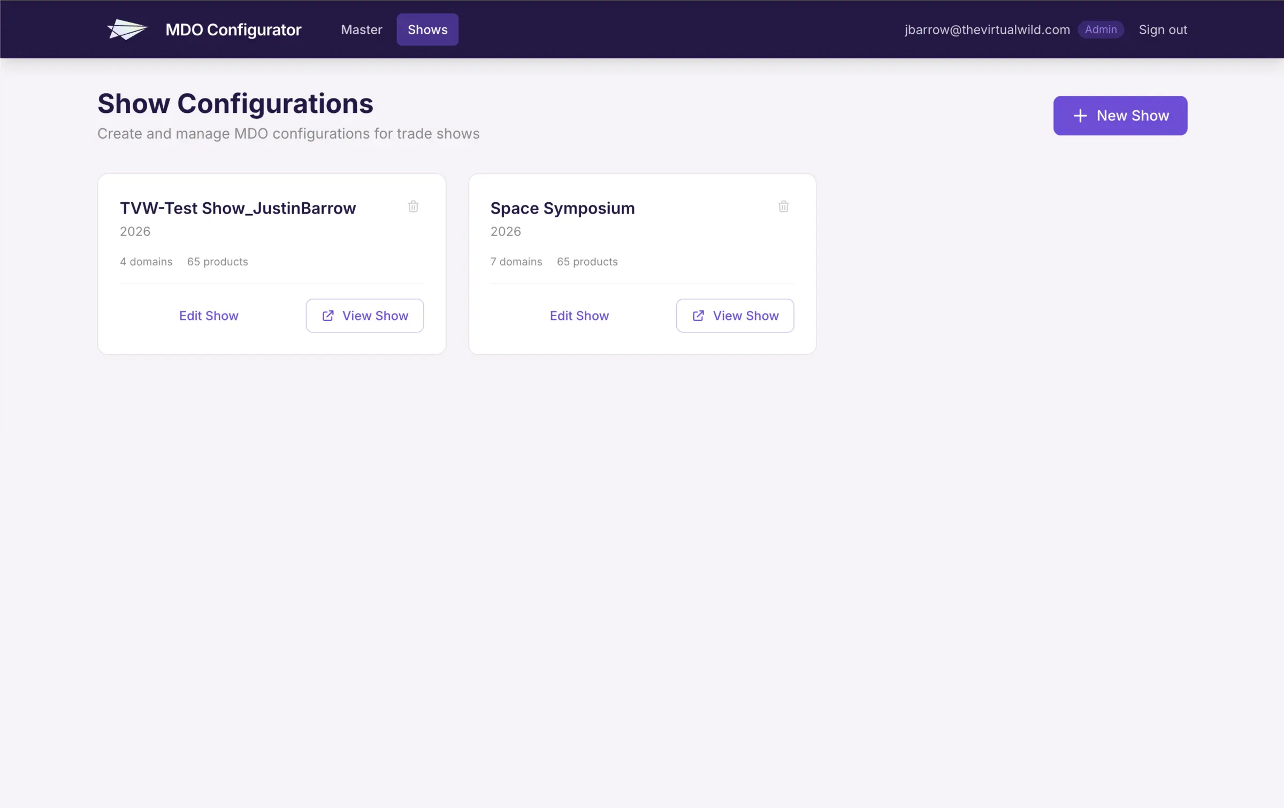This screenshot has width=1284, height=808.
Task: Edit the TVW-Test Show_JustinBarrow show
Action: (x=209, y=316)
